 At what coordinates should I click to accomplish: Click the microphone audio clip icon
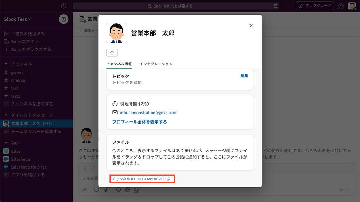pyautogui.click(x=105, y=190)
